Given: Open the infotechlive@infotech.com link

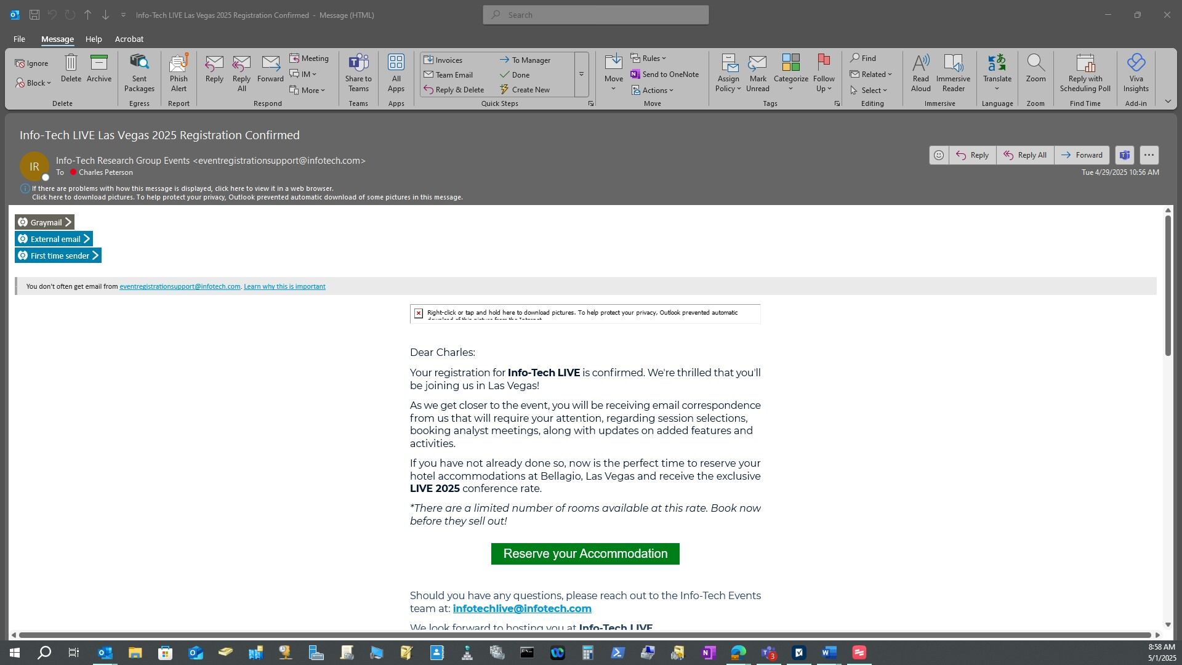Looking at the screenshot, I should 522,608.
